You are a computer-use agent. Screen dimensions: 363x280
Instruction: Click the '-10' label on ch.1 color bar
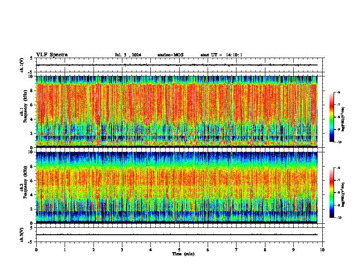tap(339, 142)
